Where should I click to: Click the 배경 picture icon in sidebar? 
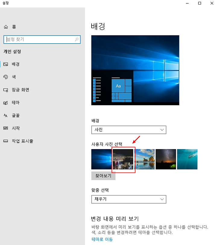click(6, 64)
